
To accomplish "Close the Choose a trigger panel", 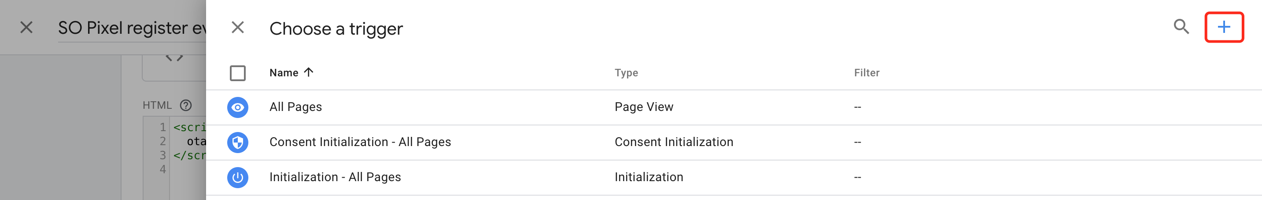I will click(x=238, y=28).
